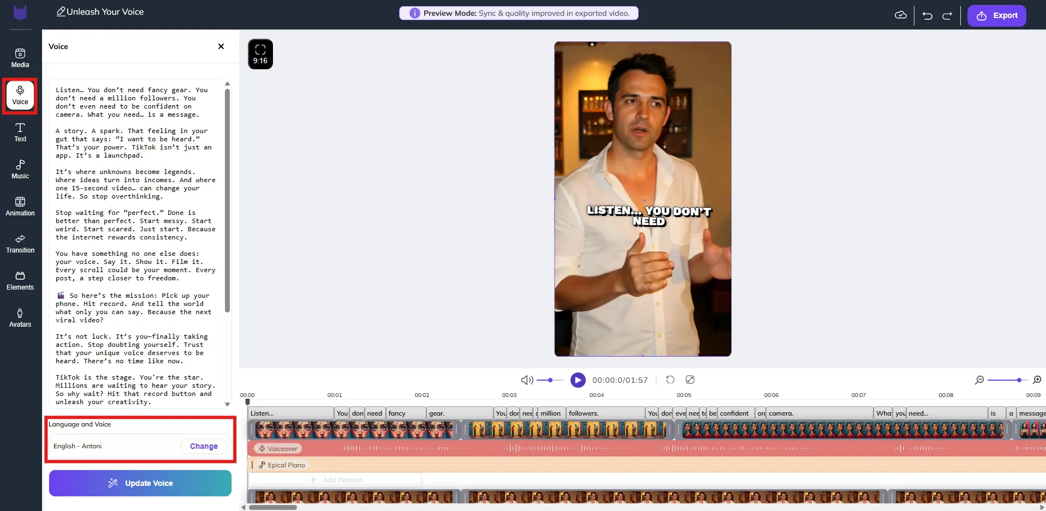1046x511 pixels.
Task: Edit project title Unleash Your Voice
Action: [x=100, y=12]
